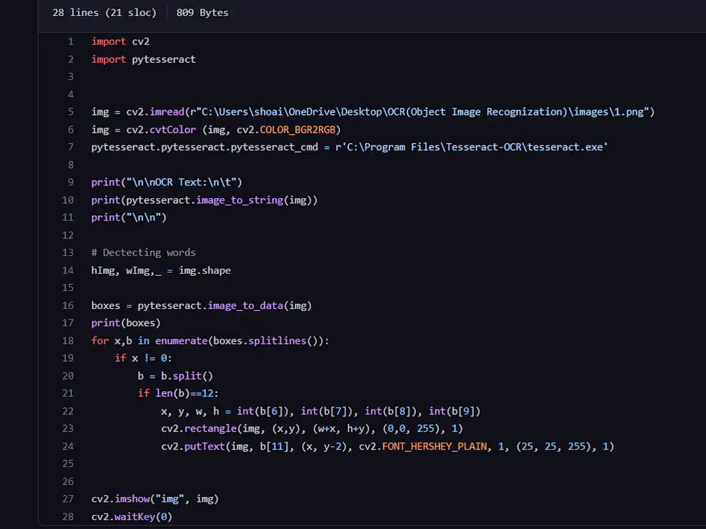706x529 pixels.
Task: Click the tesseract.exe path string
Action: (x=472, y=147)
